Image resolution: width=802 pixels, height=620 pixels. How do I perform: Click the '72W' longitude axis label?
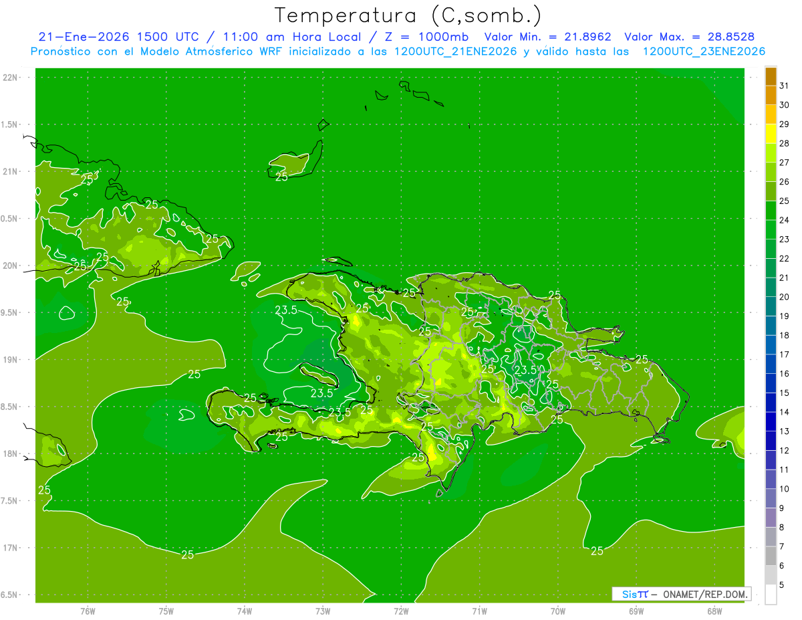pos(401,611)
